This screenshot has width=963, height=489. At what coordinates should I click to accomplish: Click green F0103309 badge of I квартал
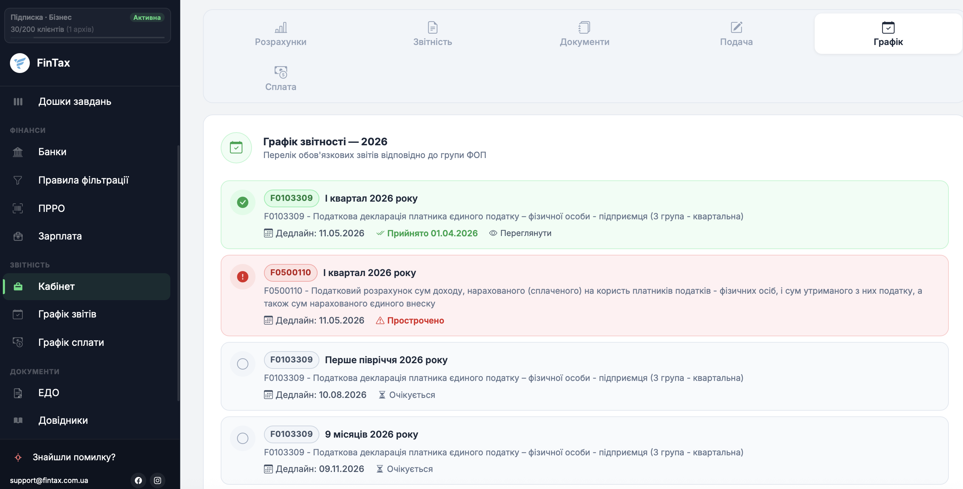(x=291, y=198)
